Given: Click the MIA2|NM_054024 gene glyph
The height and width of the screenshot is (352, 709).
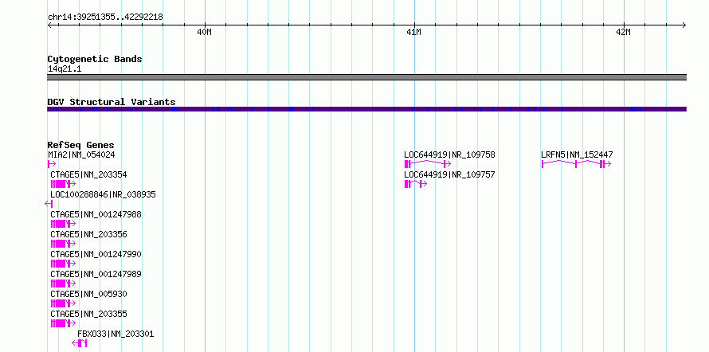Looking at the screenshot, I should coord(52,164).
